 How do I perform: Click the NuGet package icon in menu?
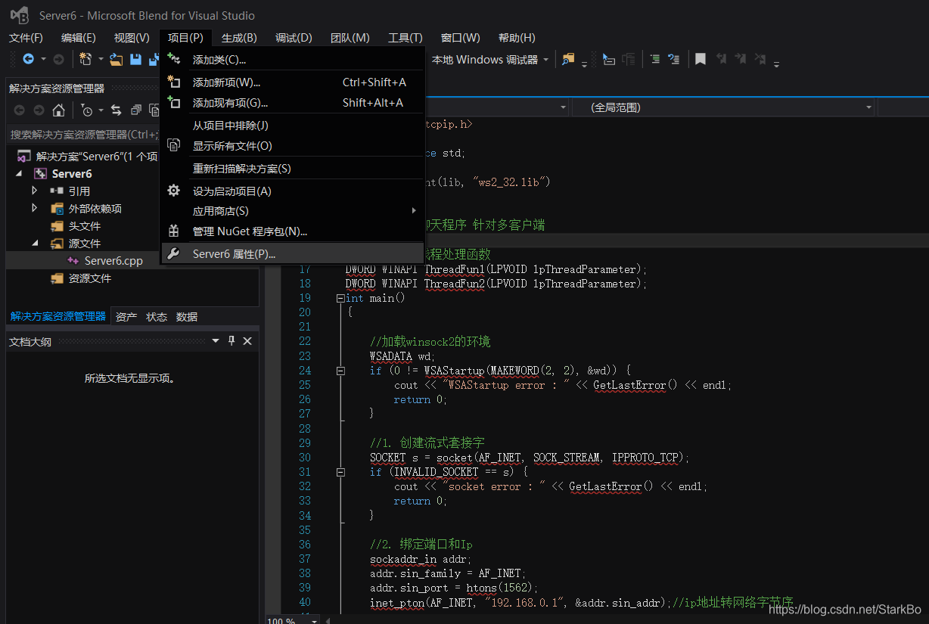pos(173,231)
